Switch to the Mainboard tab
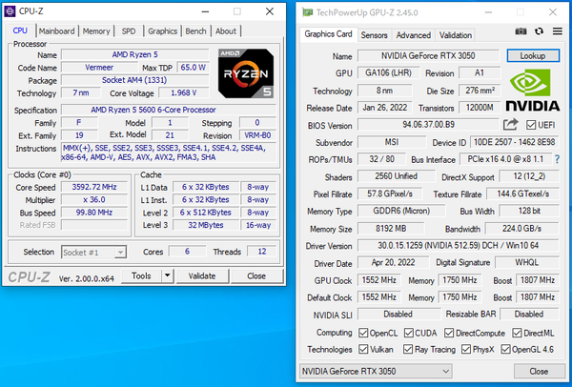Viewport: 572px width, 387px height. tap(56, 31)
